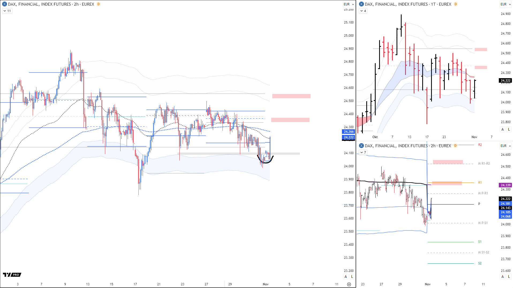Click the 25.000 level on main price scale
The image size is (513, 288).
349,36
